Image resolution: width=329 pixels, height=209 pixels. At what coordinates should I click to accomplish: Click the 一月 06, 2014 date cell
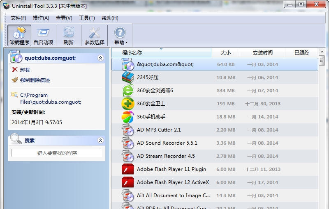tap(263, 77)
